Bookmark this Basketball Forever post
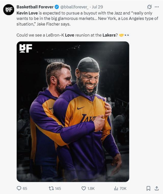 [x=148, y=188]
